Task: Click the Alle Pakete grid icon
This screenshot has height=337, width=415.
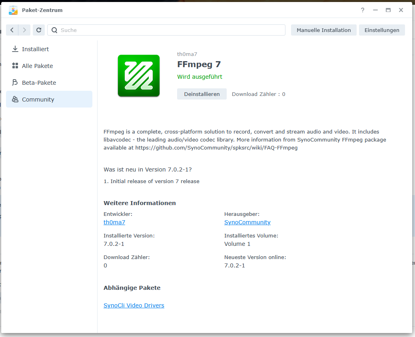Action: click(x=15, y=66)
